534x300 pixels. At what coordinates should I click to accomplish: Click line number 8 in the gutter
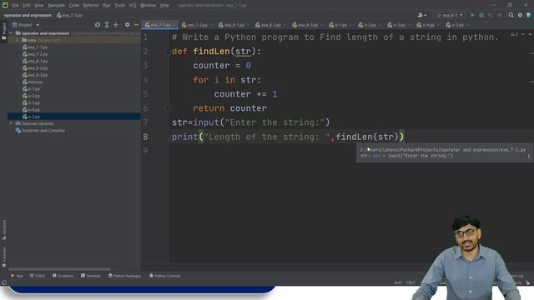(x=145, y=137)
